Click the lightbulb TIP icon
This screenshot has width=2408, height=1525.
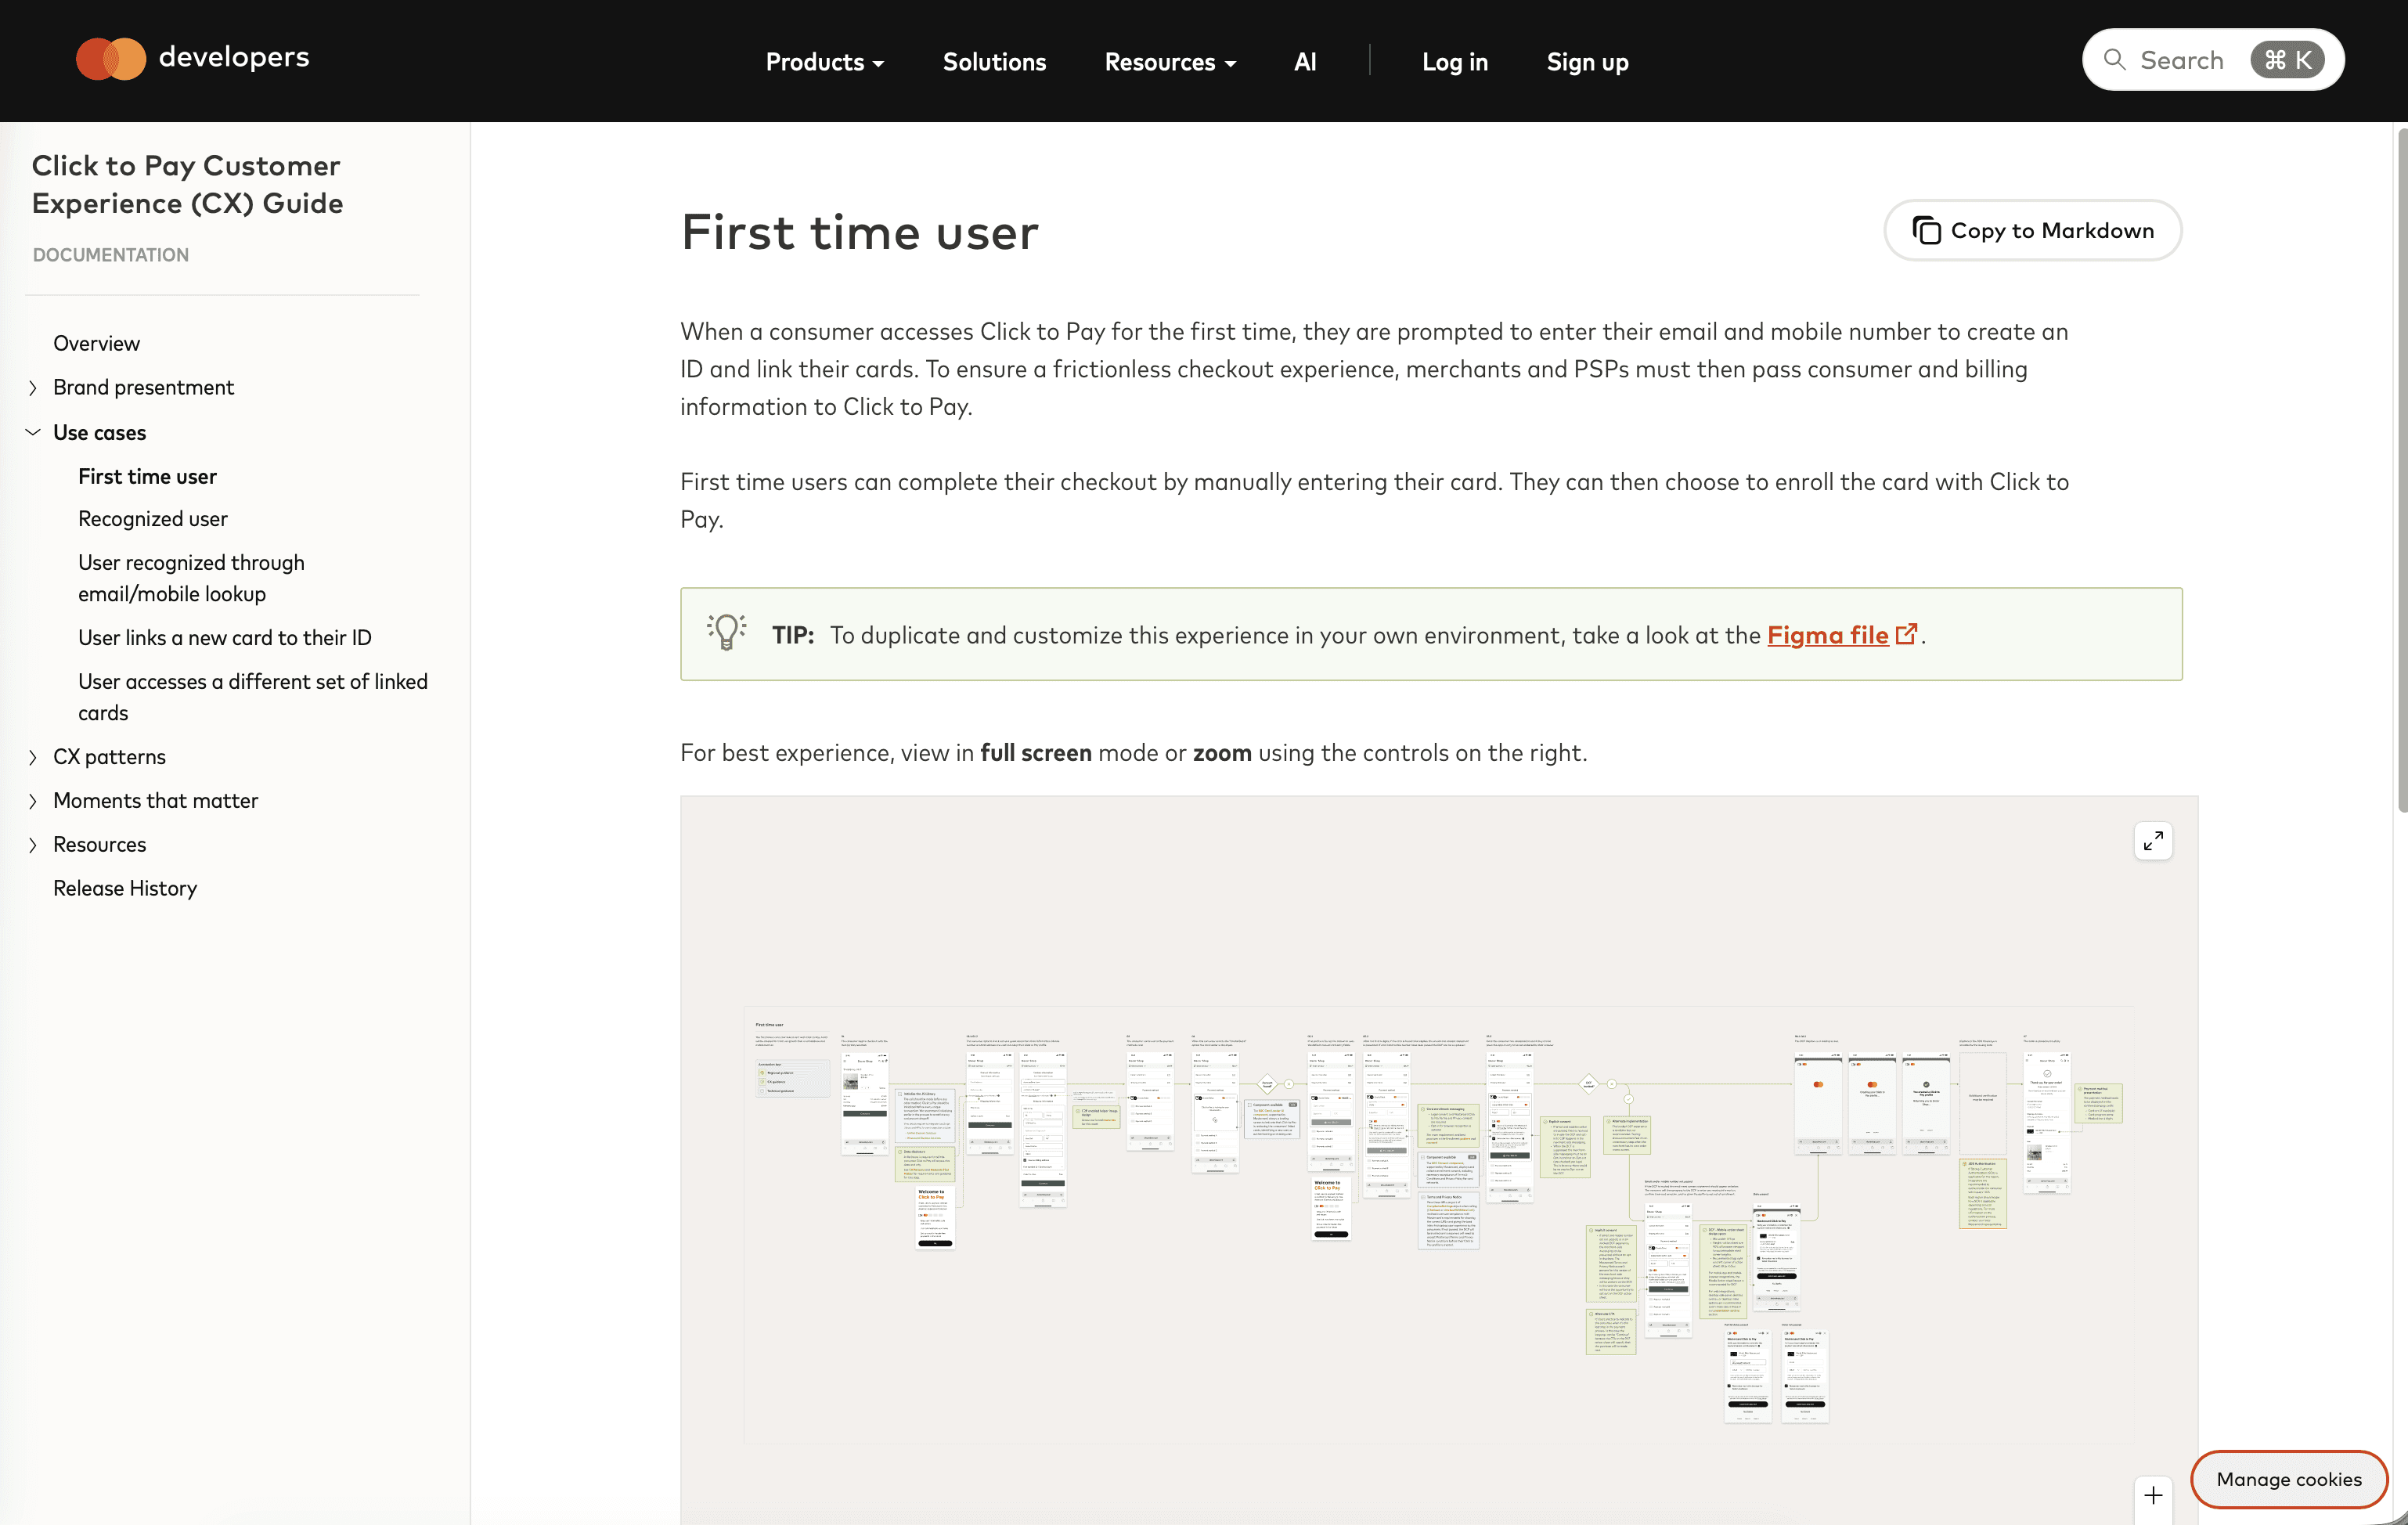tap(727, 632)
